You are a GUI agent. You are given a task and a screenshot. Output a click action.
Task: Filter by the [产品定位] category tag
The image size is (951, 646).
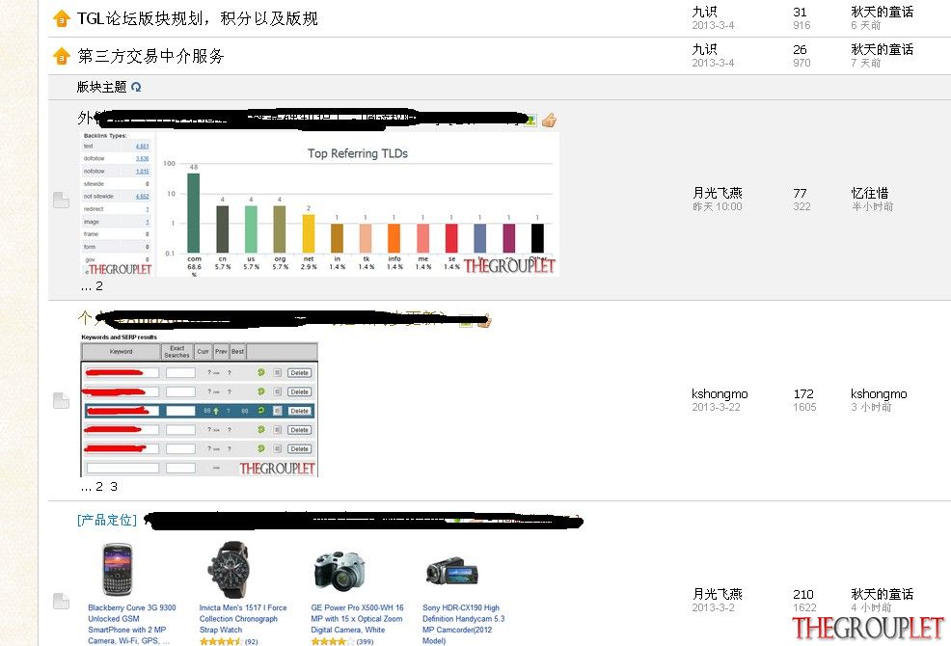(x=107, y=520)
